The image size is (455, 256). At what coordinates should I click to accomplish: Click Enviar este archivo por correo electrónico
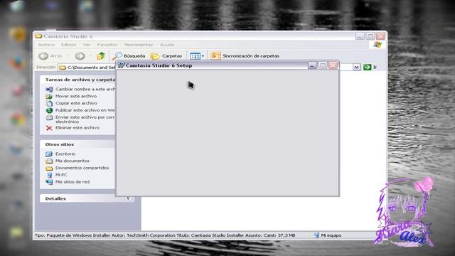click(x=85, y=119)
